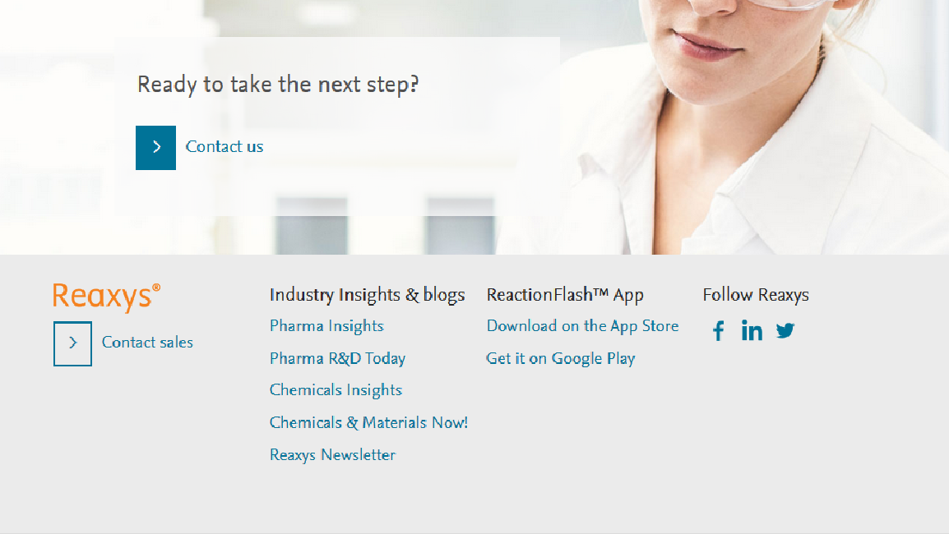Open the Reaxys Newsletter link
This screenshot has width=949, height=534.
[332, 455]
